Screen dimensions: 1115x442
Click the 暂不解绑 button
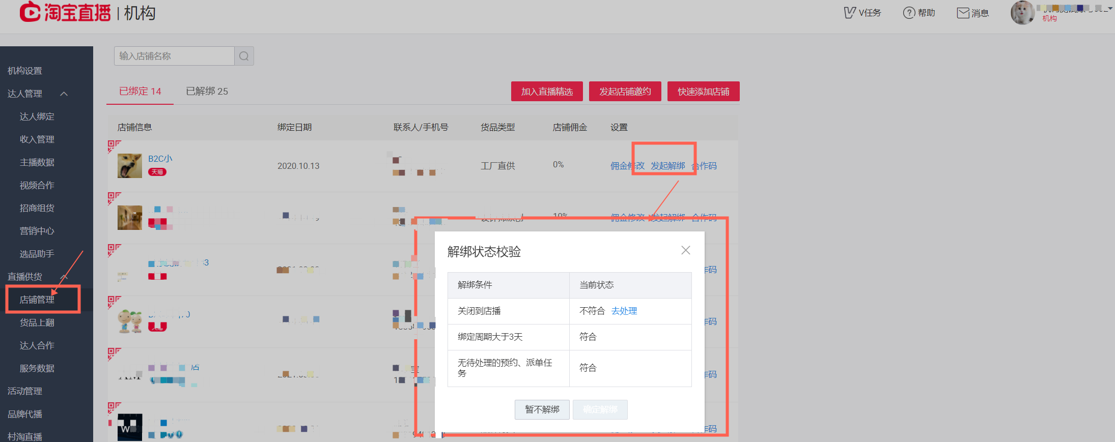point(542,409)
